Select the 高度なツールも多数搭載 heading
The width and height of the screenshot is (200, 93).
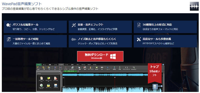coord(157,39)
